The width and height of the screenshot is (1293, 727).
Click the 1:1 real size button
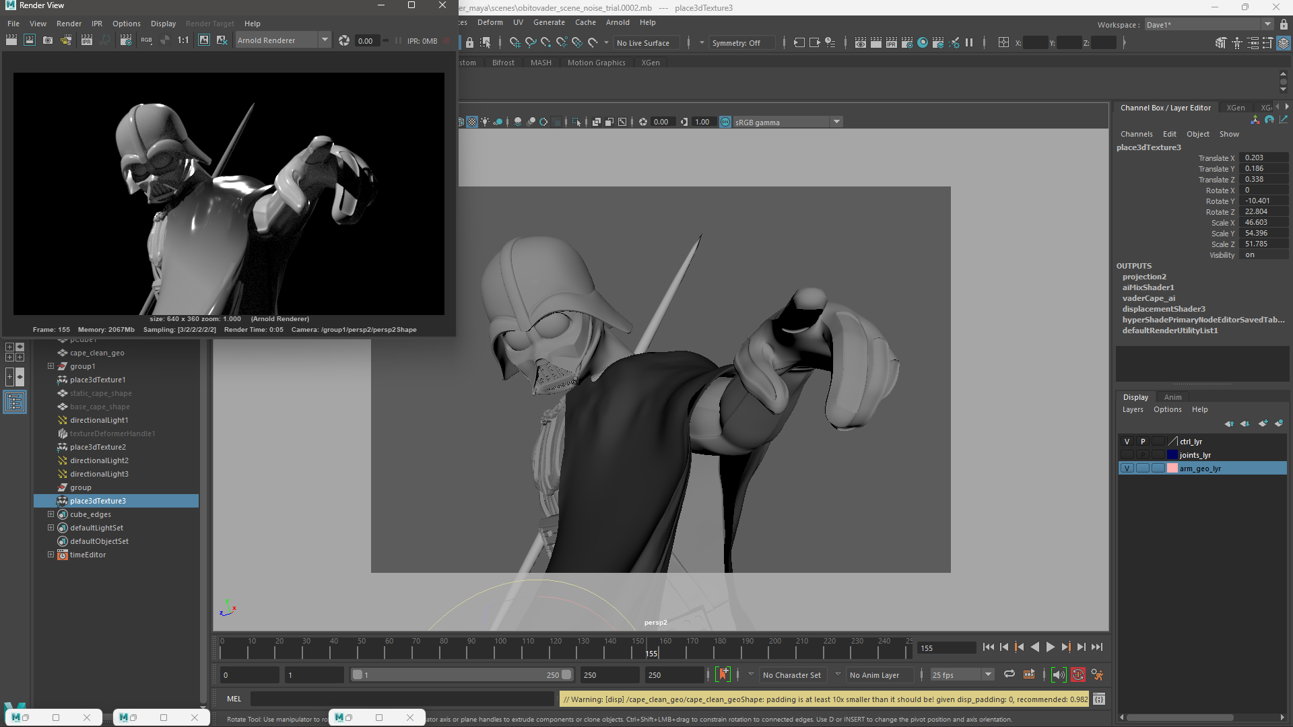183,40
